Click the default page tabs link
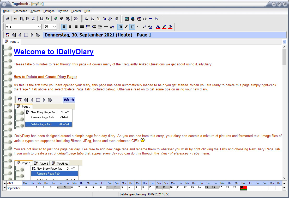The height and width of the screenshot is (198, 289). [x=70, y=153]
